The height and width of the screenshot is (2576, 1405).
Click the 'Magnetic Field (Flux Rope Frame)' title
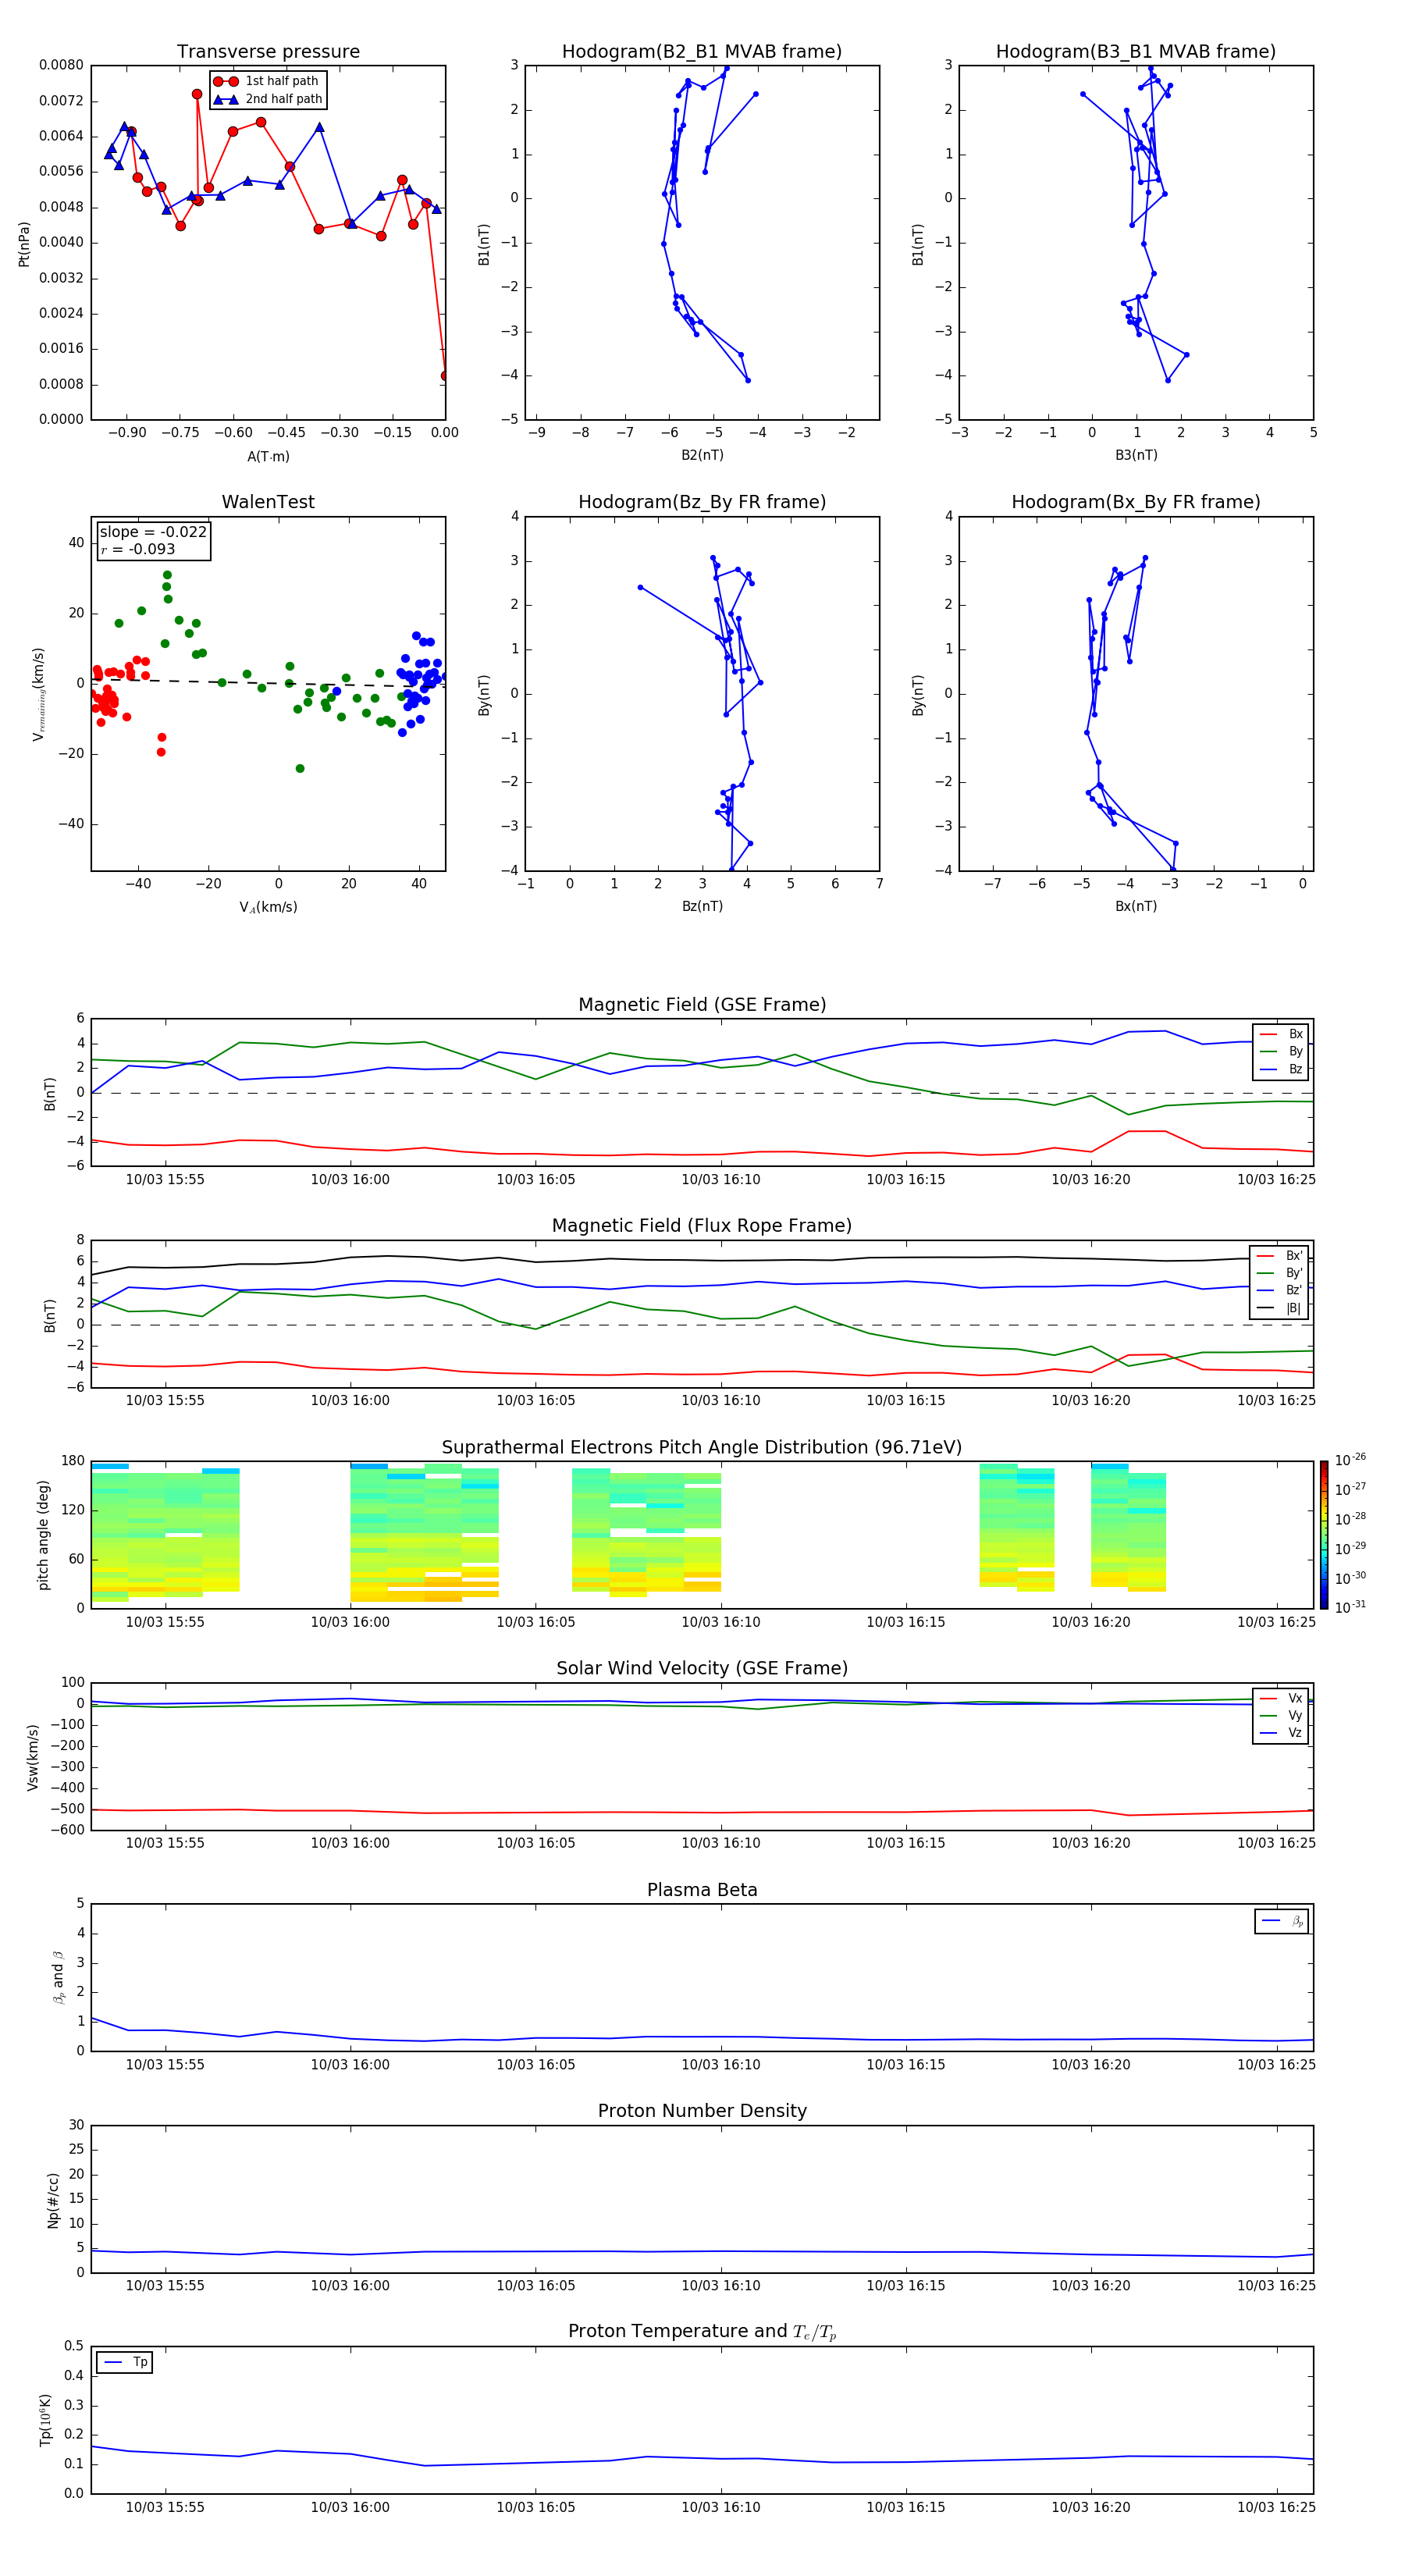coord(702,1226)
